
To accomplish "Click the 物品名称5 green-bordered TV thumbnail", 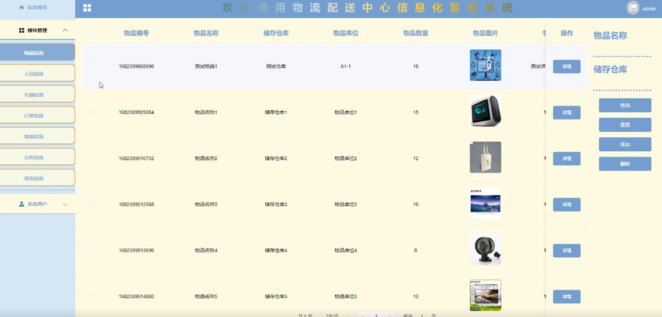I will (485, 295).
